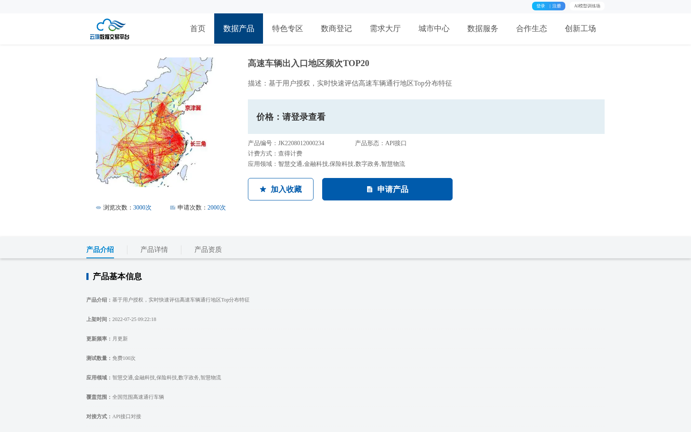
Task: Click the 登录 link at top
Action: (541, 6)
